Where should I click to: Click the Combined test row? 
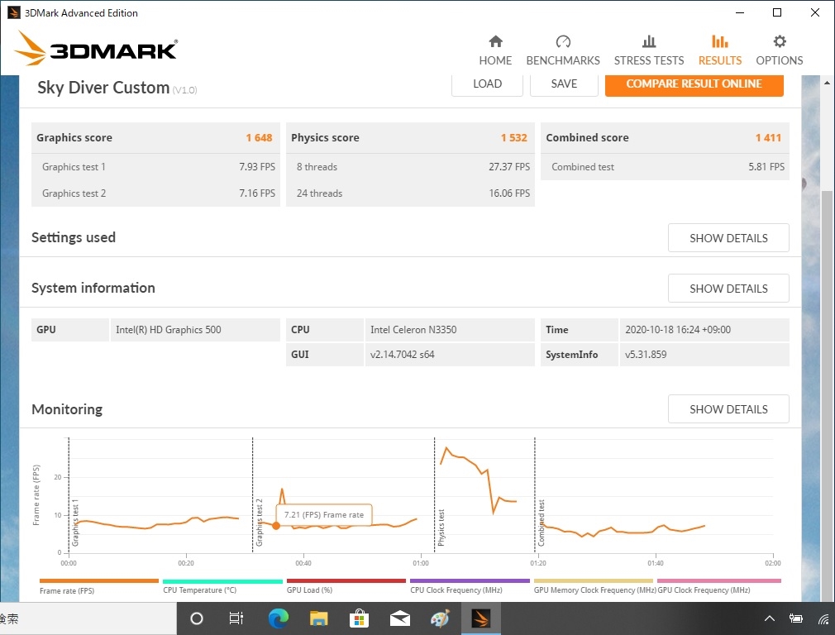click(665, 167)
